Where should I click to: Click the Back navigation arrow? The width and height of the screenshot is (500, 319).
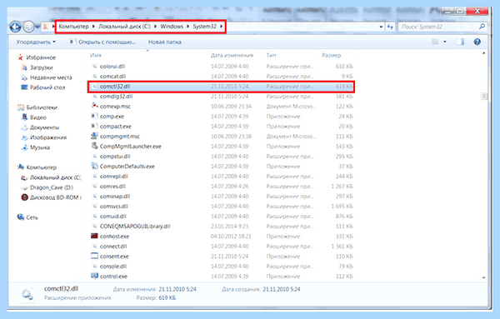coord(15,27)
